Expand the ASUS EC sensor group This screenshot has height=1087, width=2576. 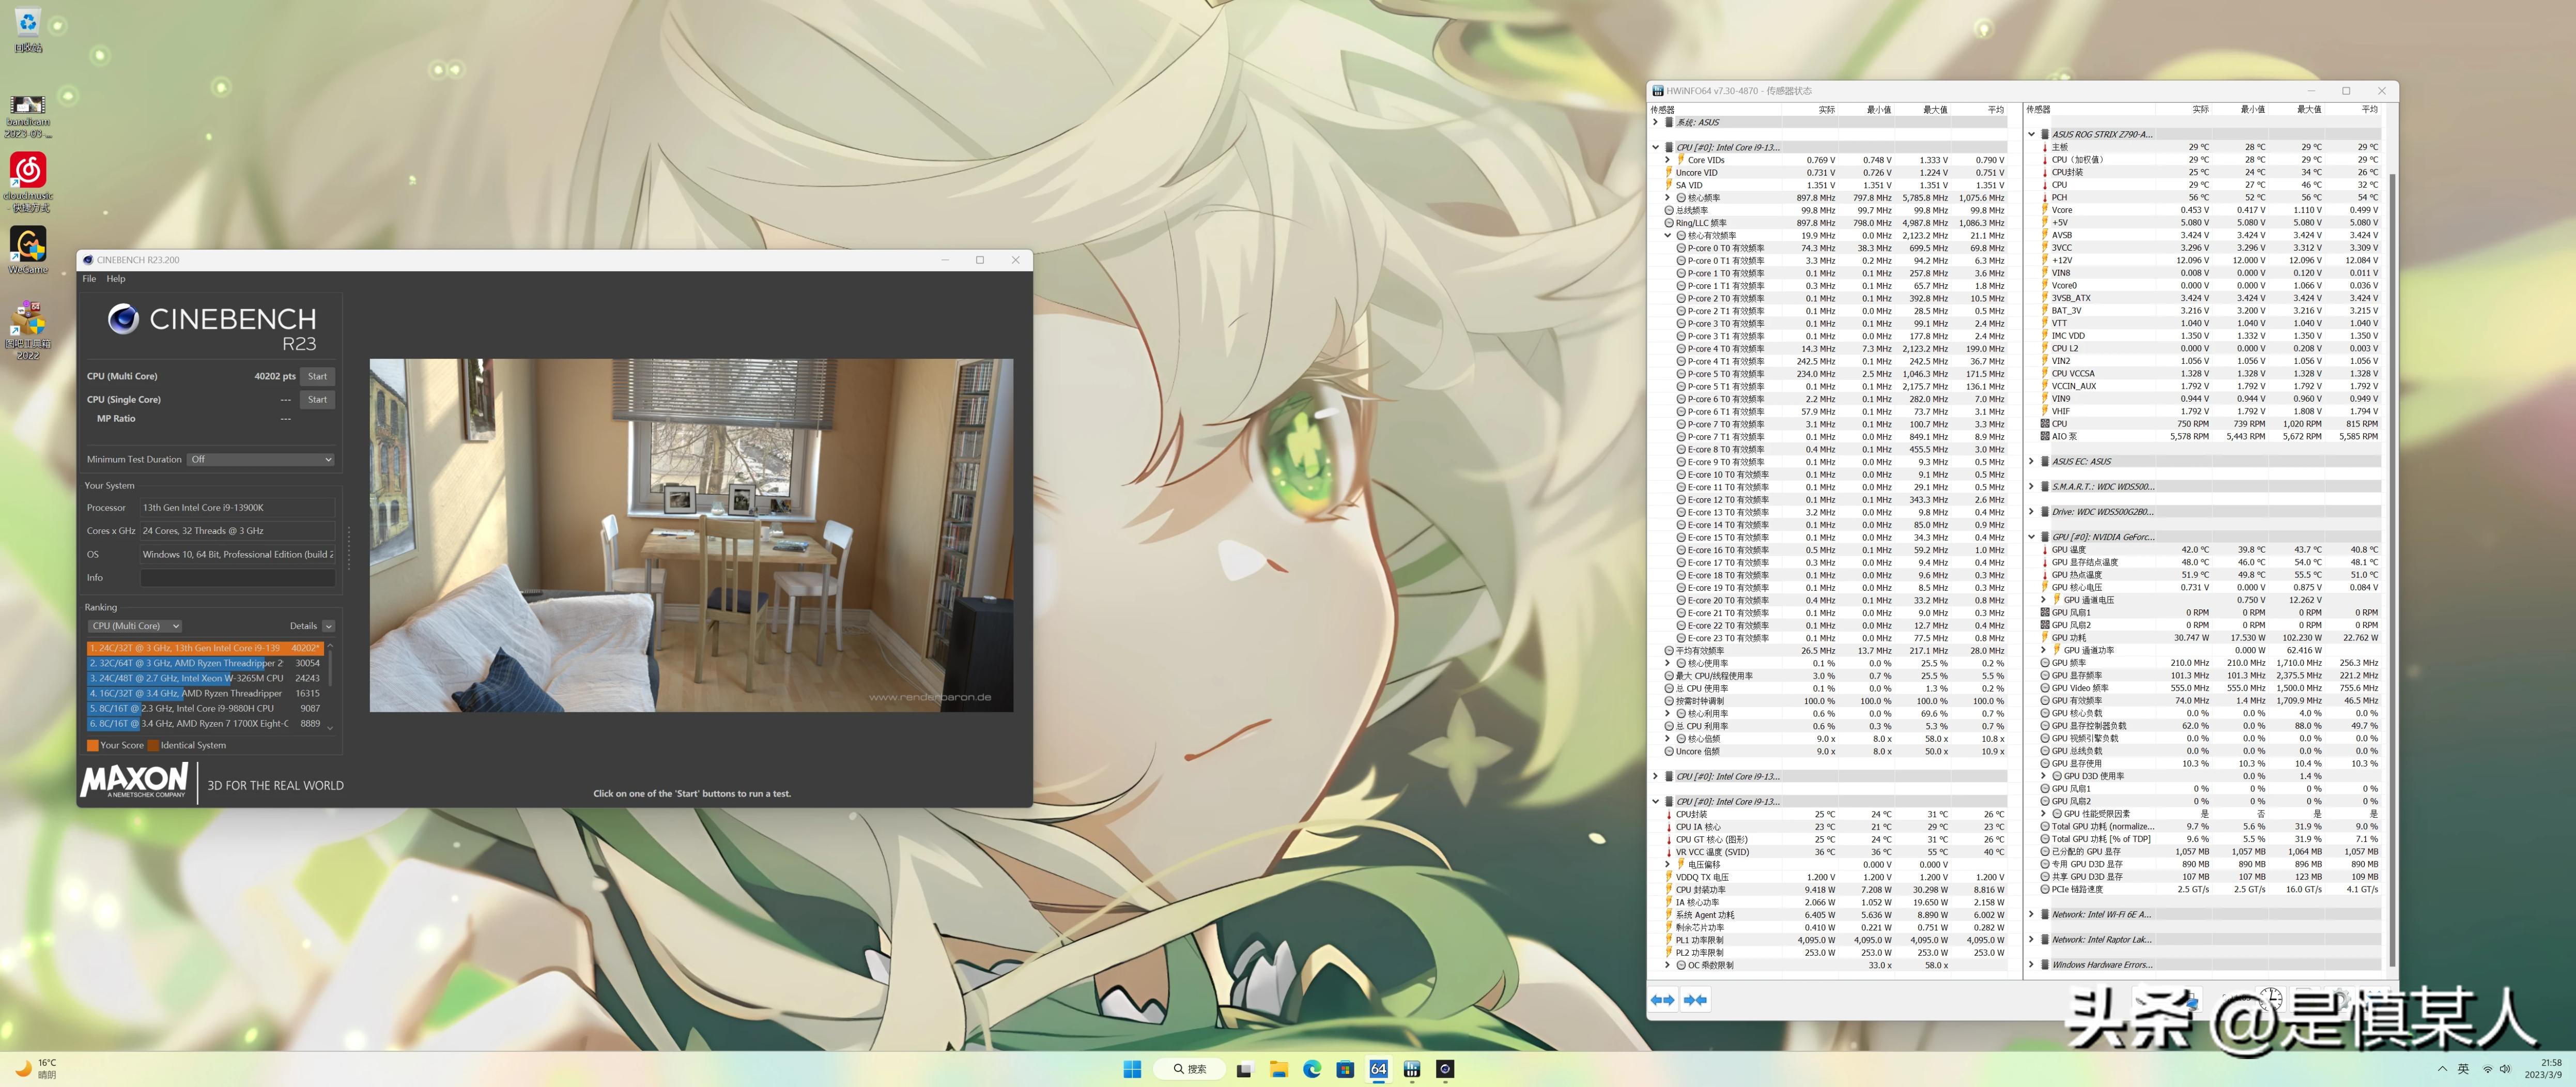pos(2031,462)
